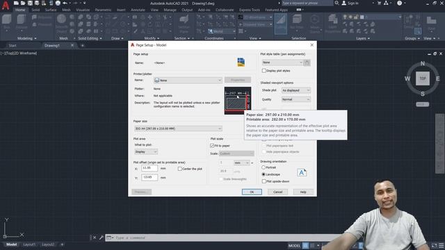Switch to the Visualize ribbon tab
This screenshot has width=445, height=250.
[83, 10]
